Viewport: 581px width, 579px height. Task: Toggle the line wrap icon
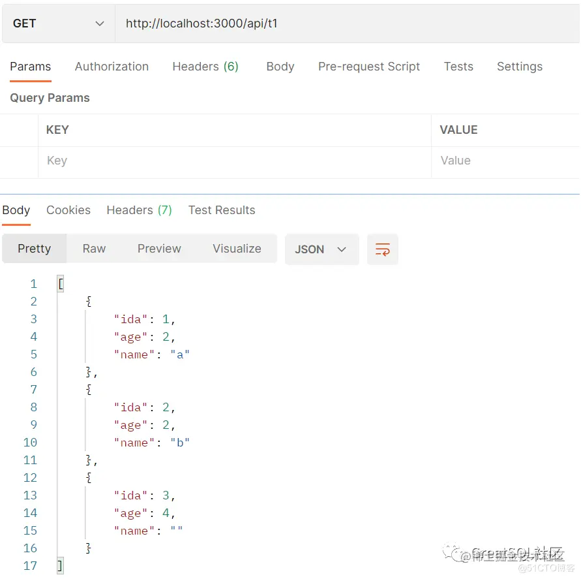(382, 249)
